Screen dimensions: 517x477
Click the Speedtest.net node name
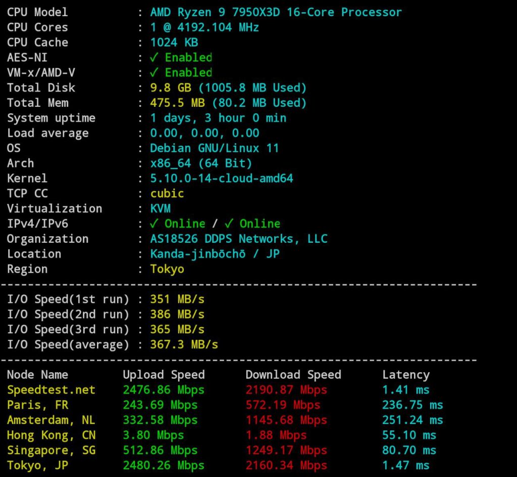pos(51,390)
